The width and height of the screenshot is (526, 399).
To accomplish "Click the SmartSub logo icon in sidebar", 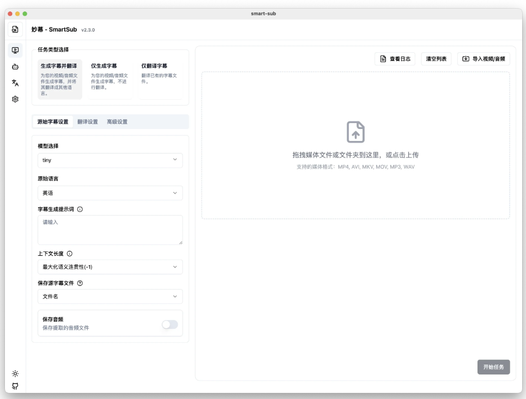I will pyautogui.click(x=15, y=29).
